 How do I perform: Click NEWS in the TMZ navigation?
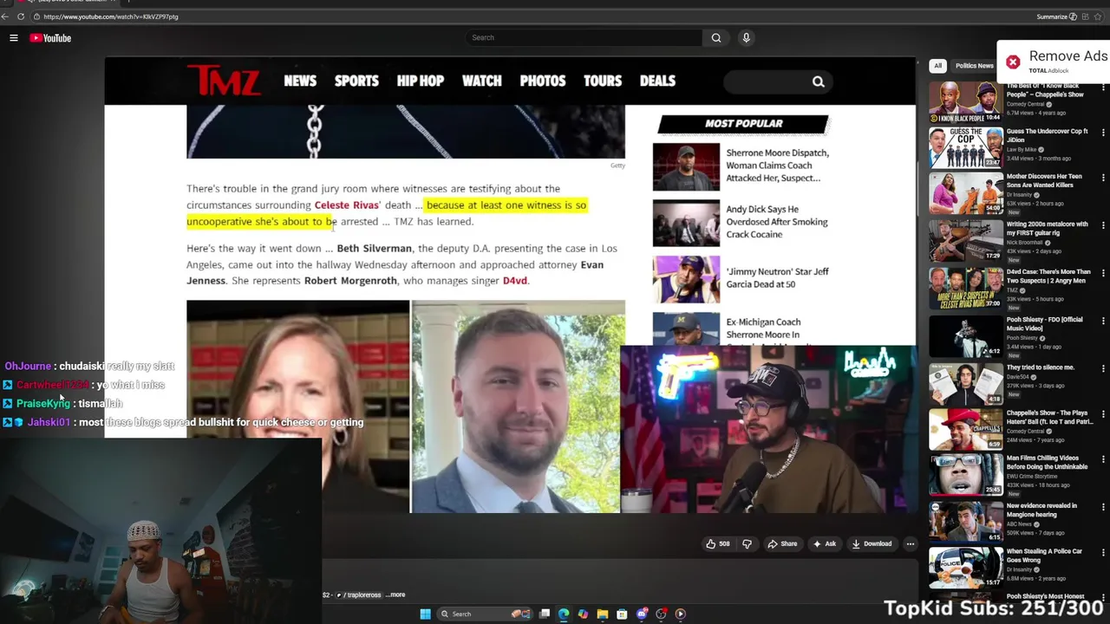pyautogui.click(x=300, y=81)
